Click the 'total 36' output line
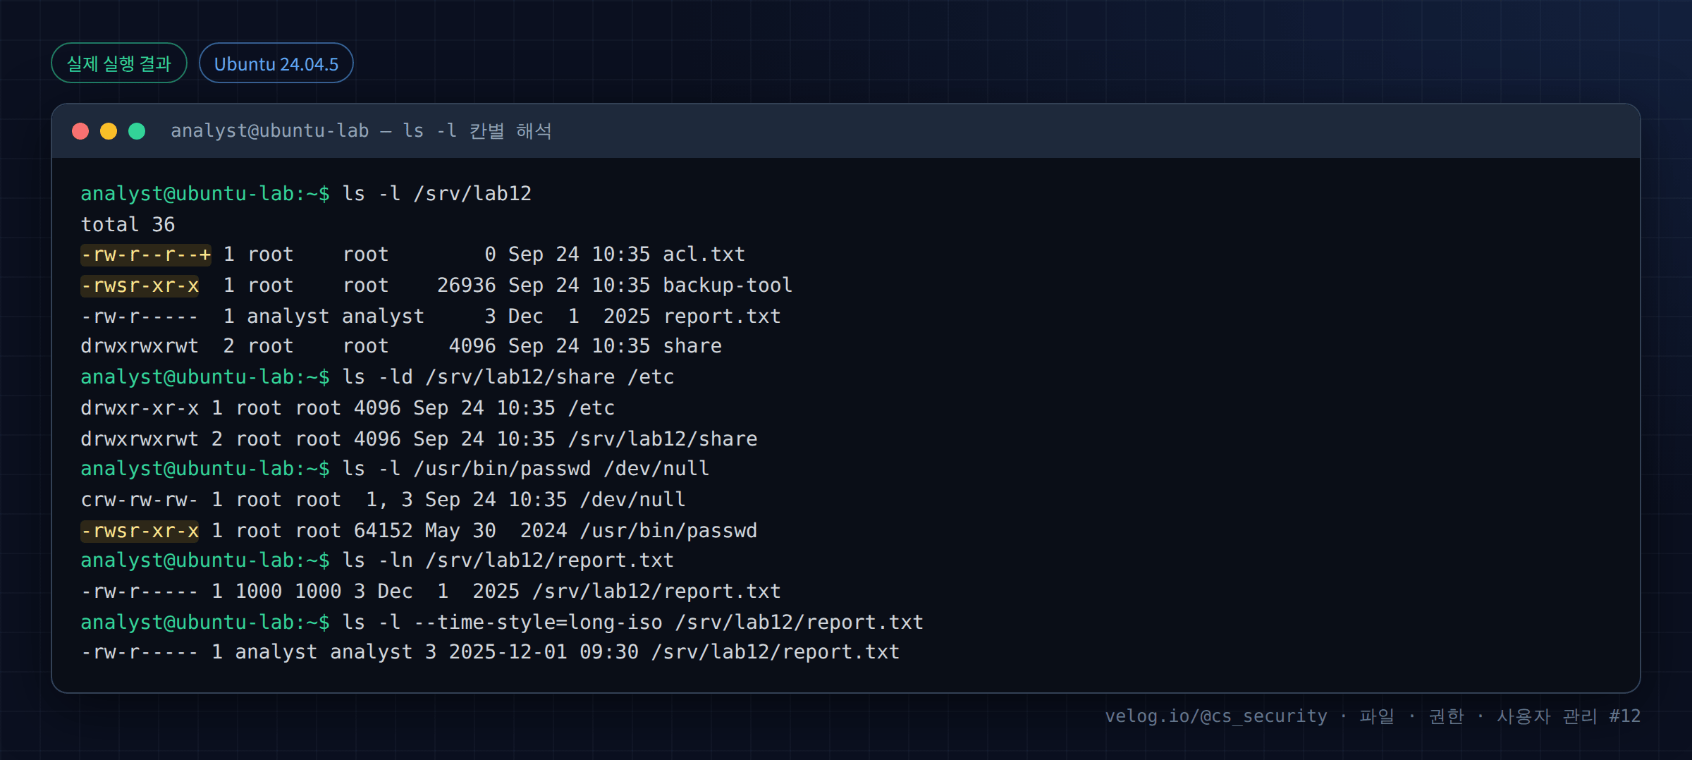1692x760 pixels. point(128,225)
